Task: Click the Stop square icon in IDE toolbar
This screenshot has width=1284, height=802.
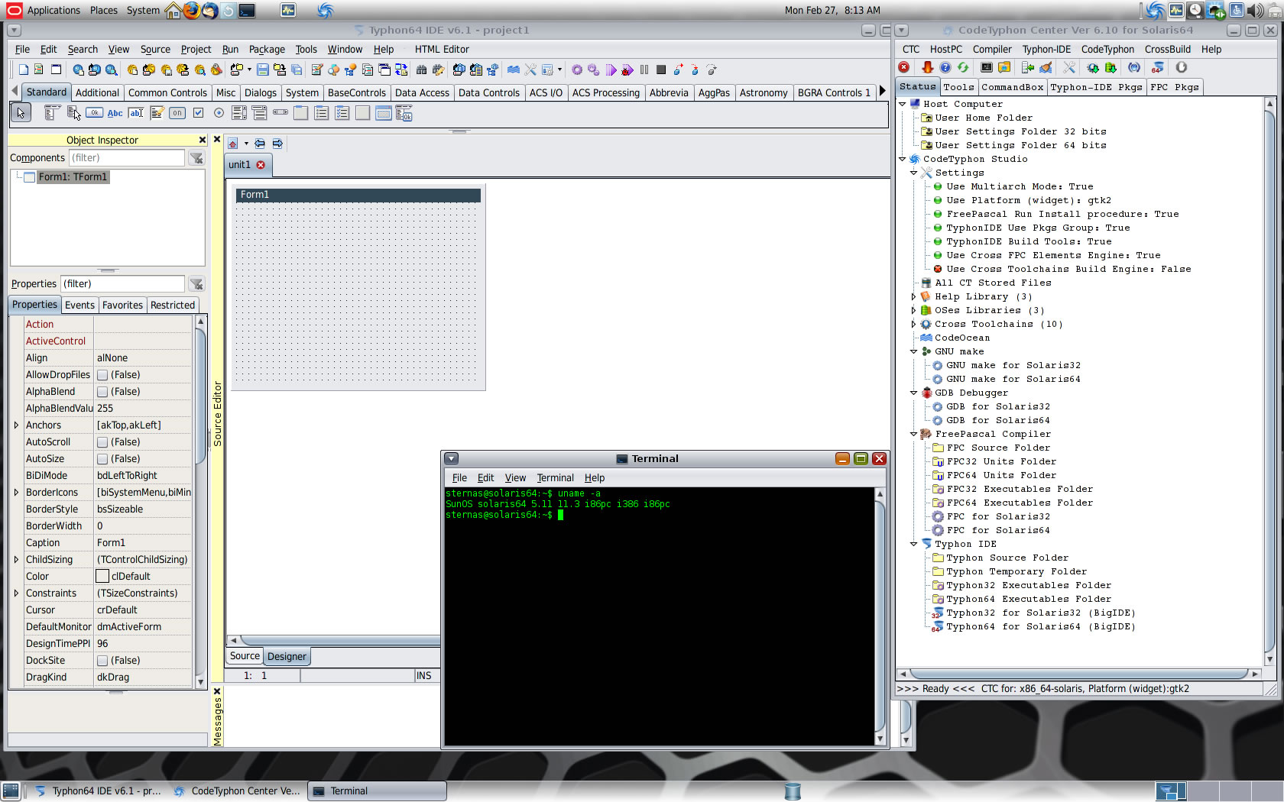Action: [661, 70]
